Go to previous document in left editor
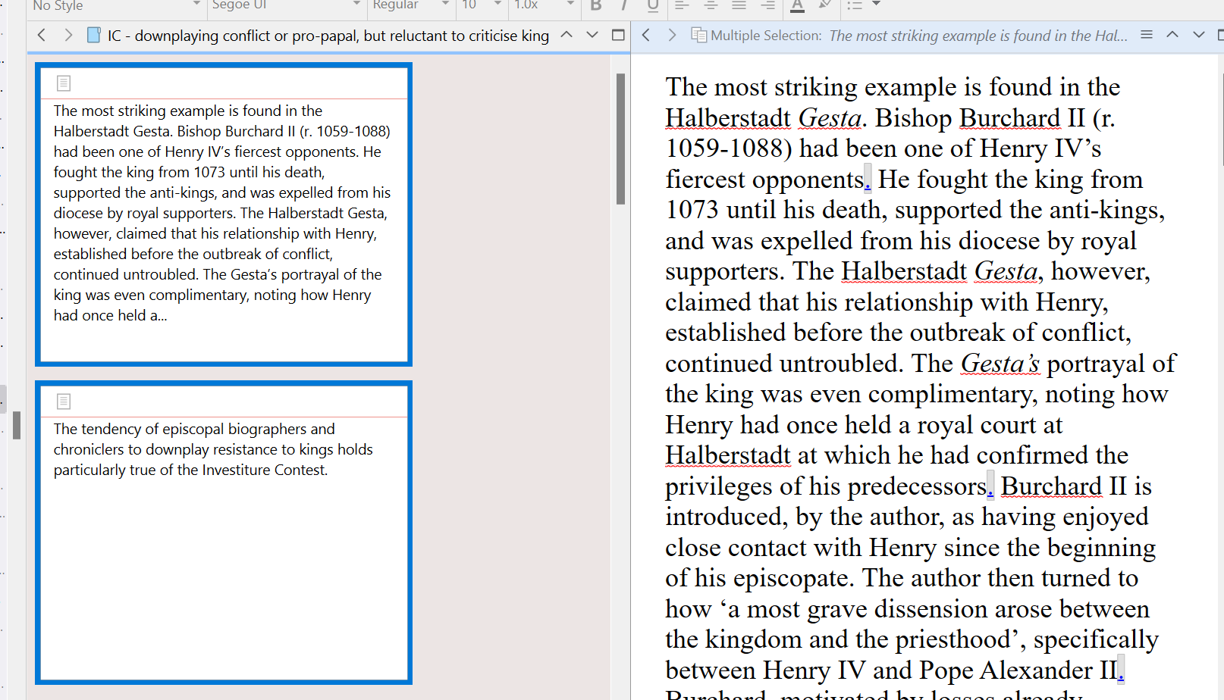Viewport: 1224px width, 700px height. tap(566, 35)
